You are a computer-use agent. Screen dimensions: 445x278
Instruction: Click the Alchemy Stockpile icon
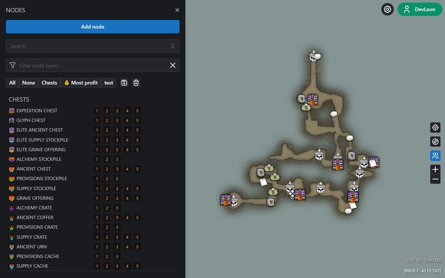11,159
